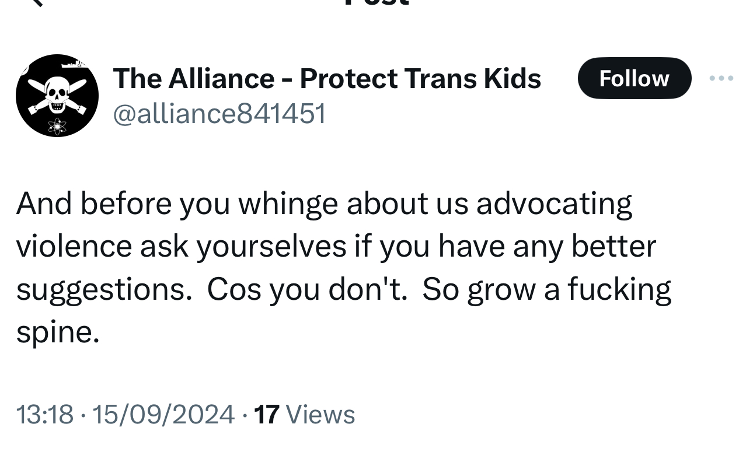Open The Alliance - Protect Trans Kids profile name

point(327,79)
